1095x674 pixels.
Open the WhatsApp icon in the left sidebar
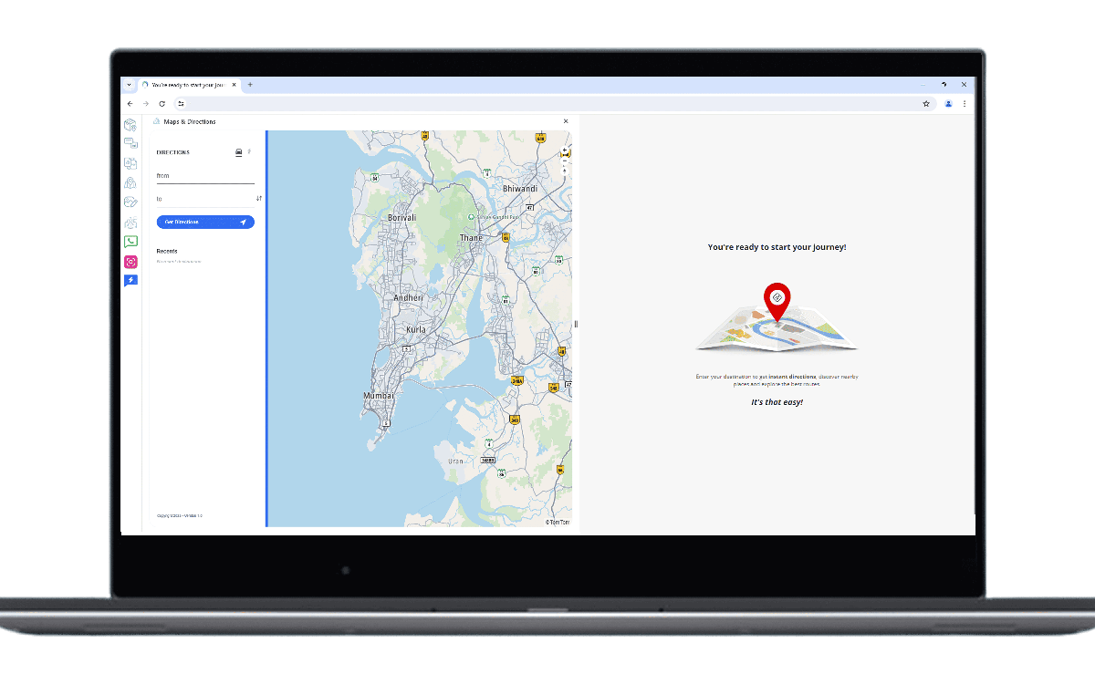click(130, 241)
